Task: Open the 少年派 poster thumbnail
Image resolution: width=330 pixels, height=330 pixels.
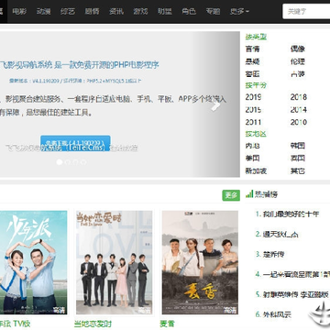Action: pos(33,262)
